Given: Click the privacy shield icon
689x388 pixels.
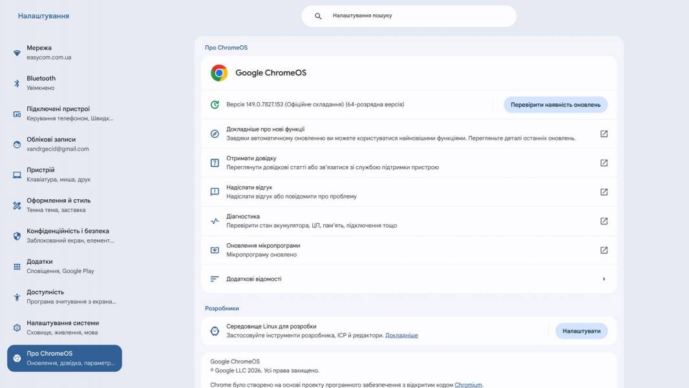Looking at the screenshot, I should (x=17, y=236).
